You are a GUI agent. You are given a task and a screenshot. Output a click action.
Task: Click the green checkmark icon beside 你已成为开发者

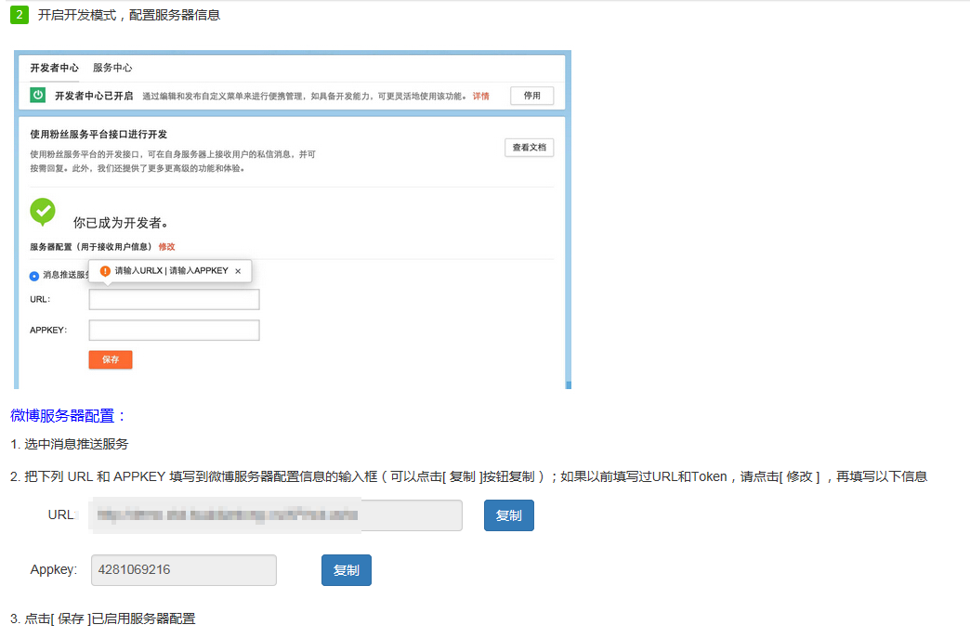pyautogui.click(x=43, y=212)
